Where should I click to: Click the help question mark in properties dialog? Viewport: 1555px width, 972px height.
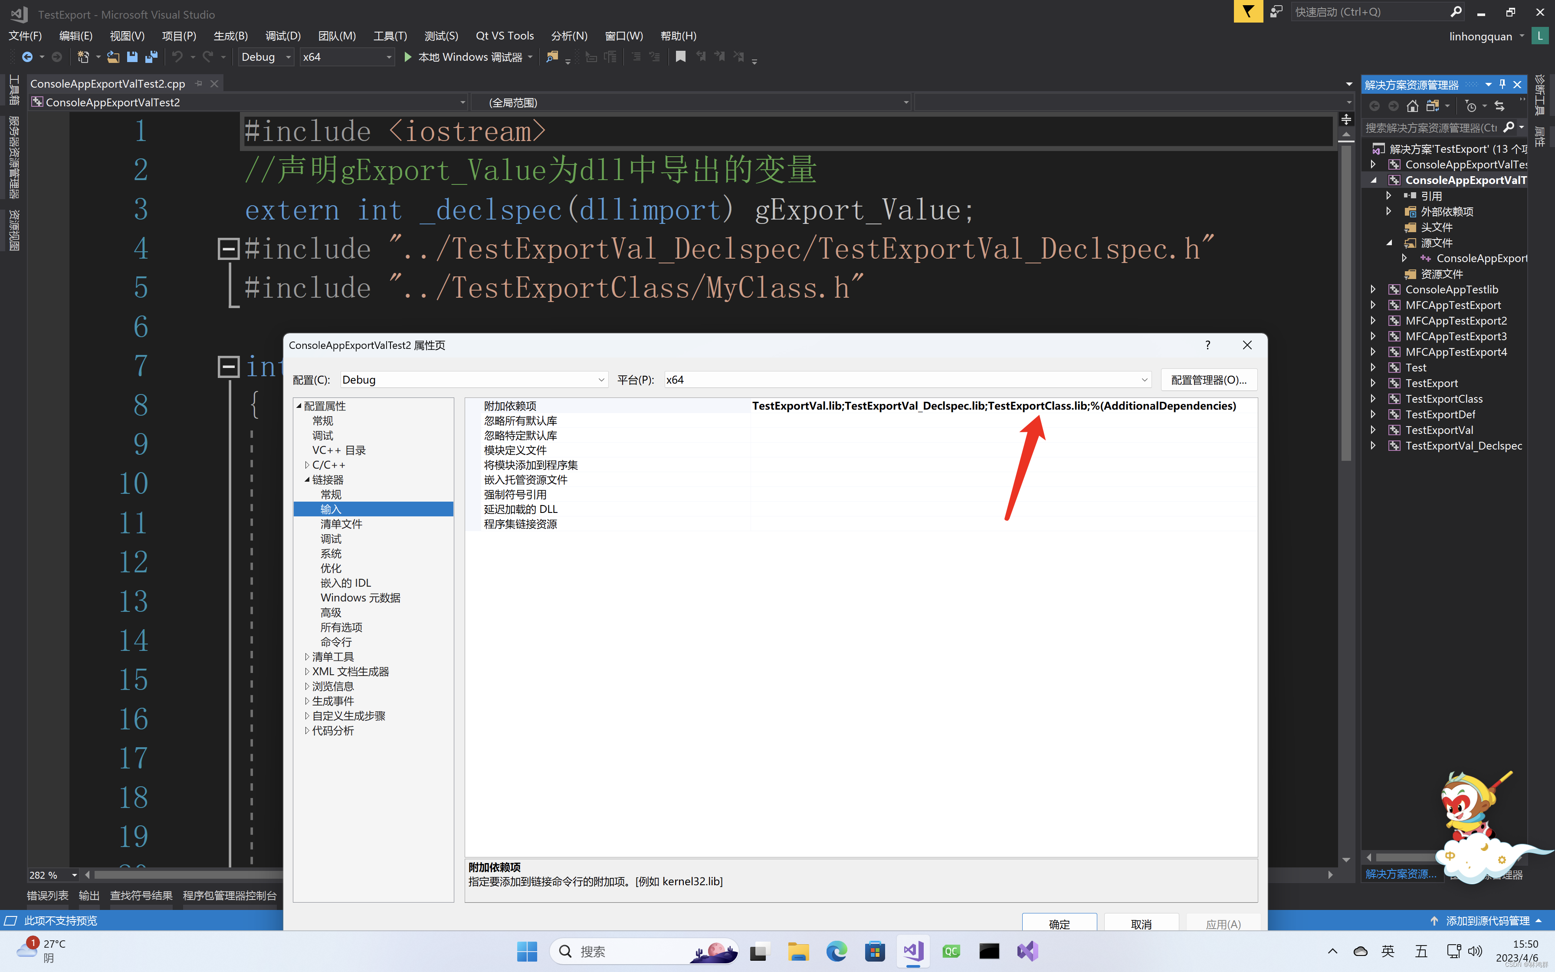1208,345
